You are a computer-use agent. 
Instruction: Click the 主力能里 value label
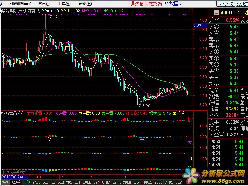pyautogui.click(x=40, y=113)
